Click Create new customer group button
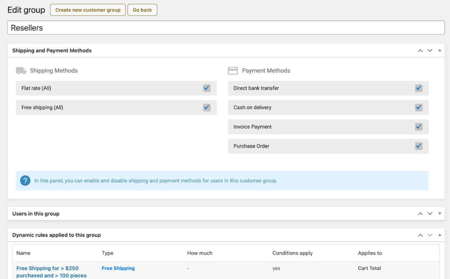This screenshot has width=450, height=279. [x=88, y=10]
